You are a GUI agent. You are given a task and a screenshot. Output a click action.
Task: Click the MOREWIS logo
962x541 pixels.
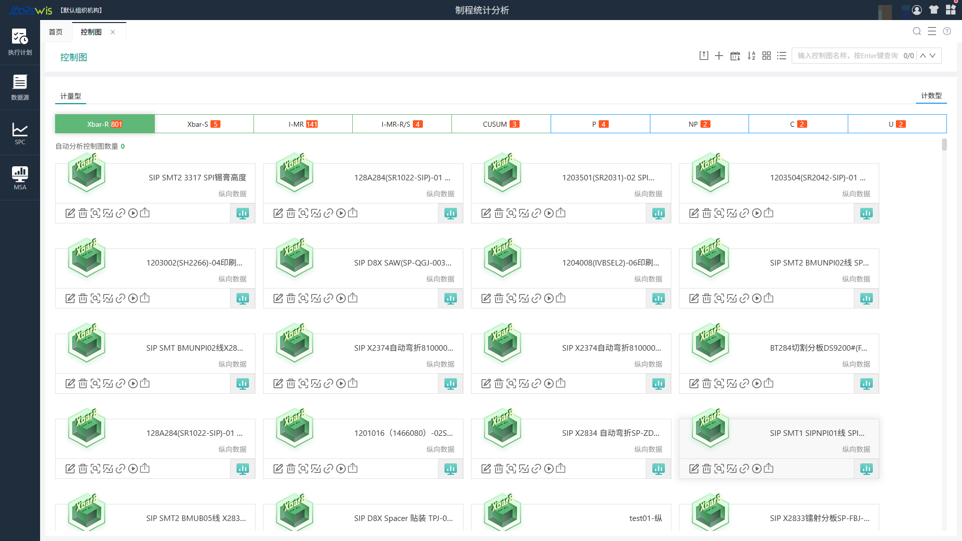coord(31,10)
